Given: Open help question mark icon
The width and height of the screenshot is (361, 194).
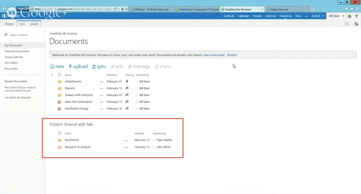Looking at the screenshot, I should 356,16.
